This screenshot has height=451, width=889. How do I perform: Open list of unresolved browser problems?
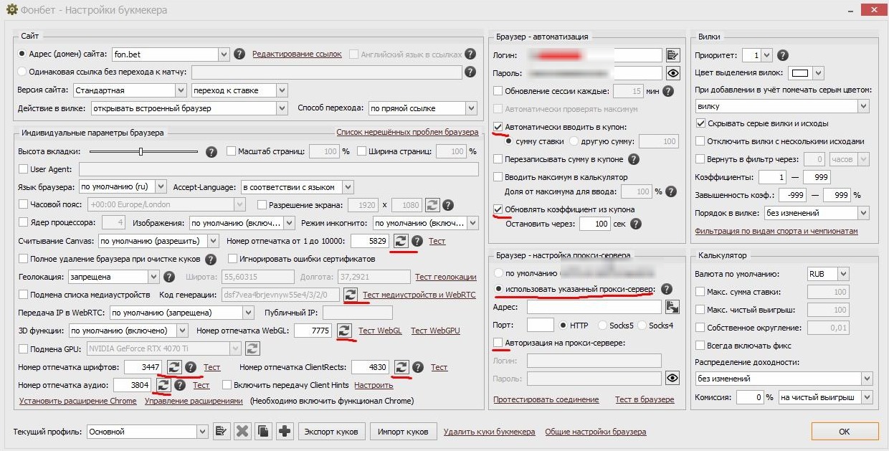[407, 132]
